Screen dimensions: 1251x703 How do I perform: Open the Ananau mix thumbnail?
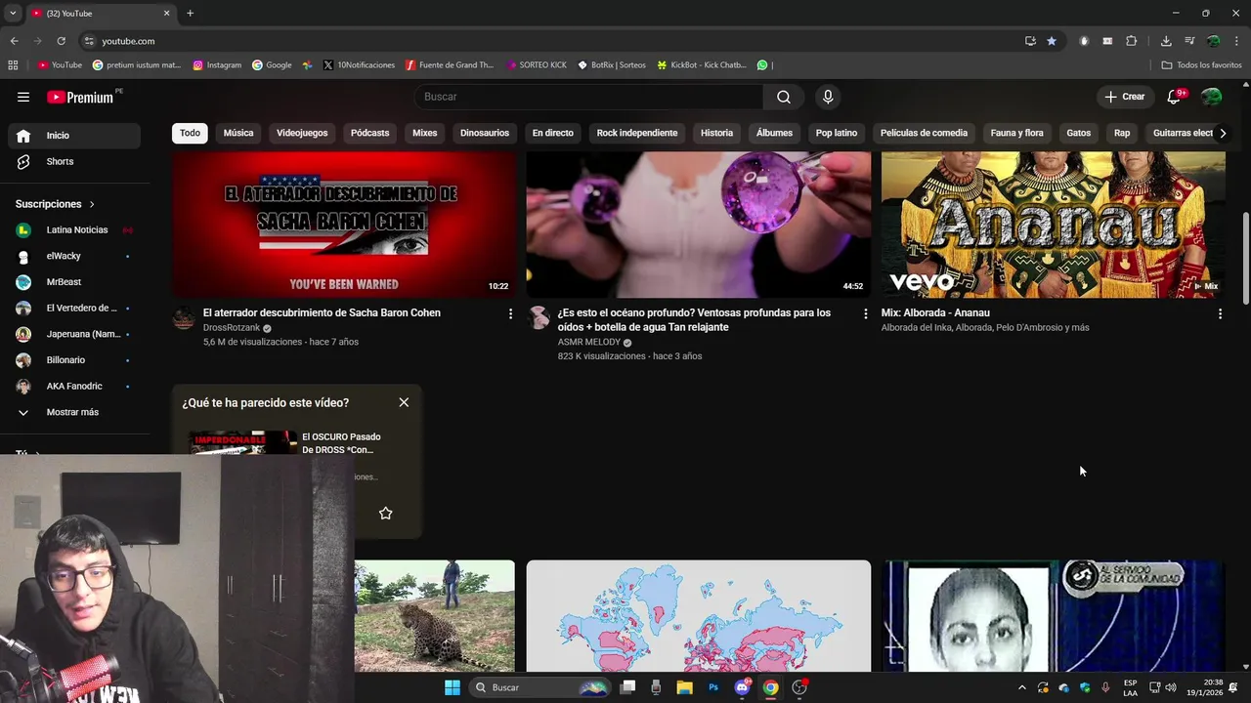(x=1054, y=225)
